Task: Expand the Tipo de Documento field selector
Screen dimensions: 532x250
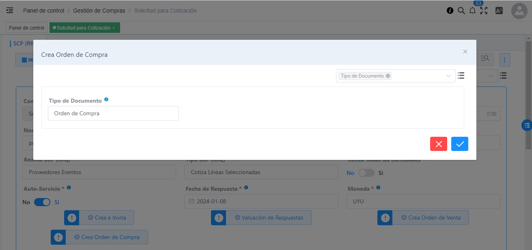Action: point(448,76)
